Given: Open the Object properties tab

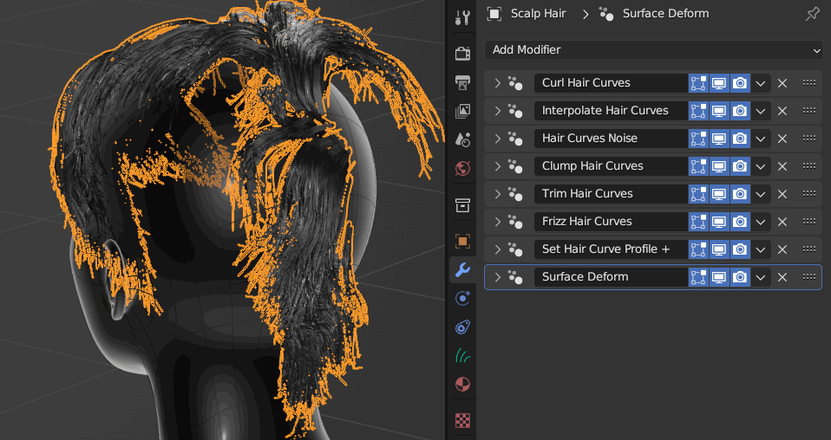Looking at the screenshot, I should 462,242.
